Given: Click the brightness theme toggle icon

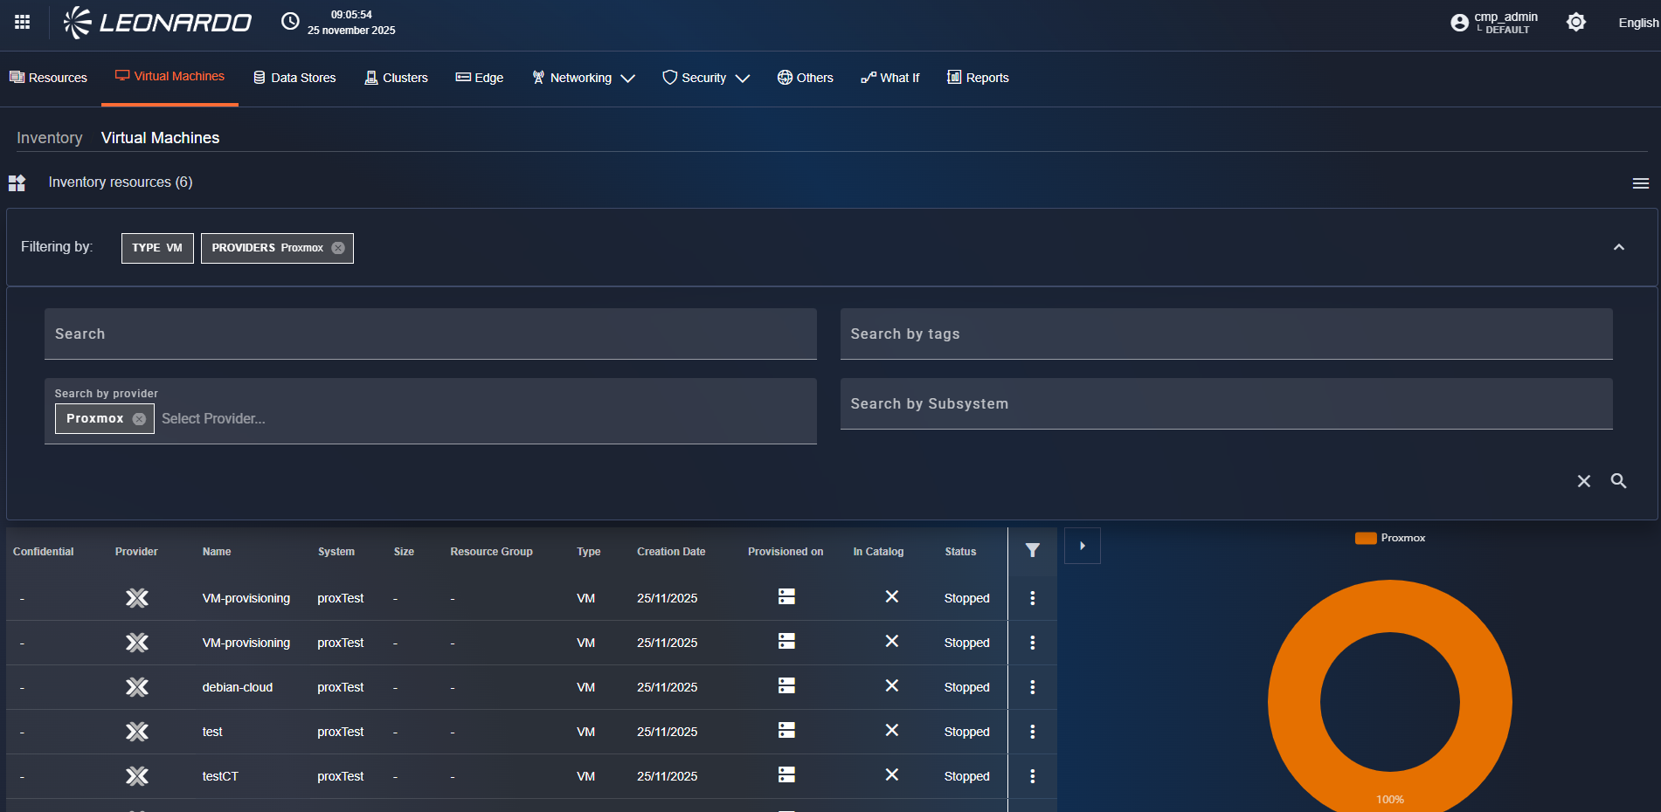Looking at the screenshot, I should click(1575, 23).
